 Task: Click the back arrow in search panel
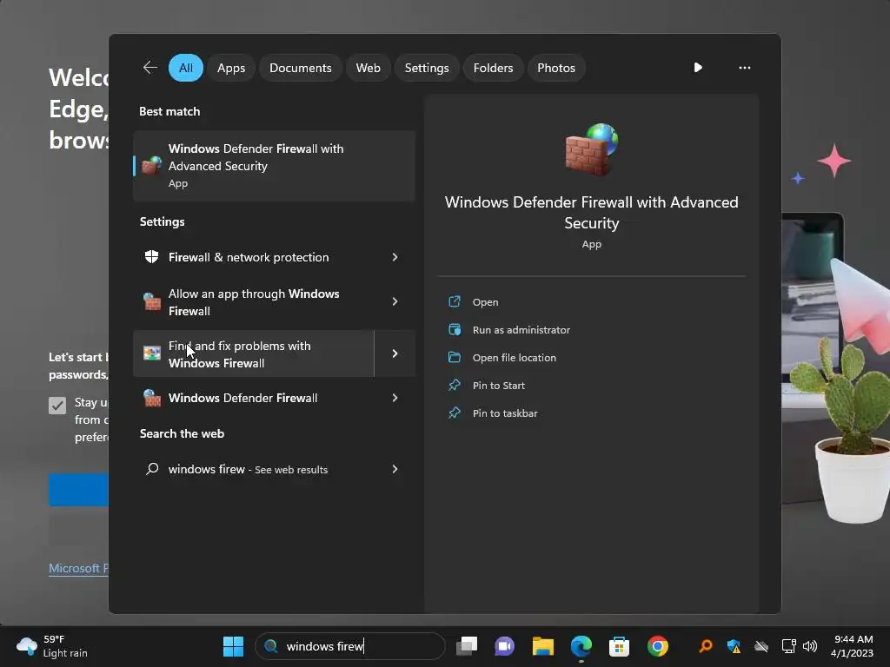(x=149, y=68)
